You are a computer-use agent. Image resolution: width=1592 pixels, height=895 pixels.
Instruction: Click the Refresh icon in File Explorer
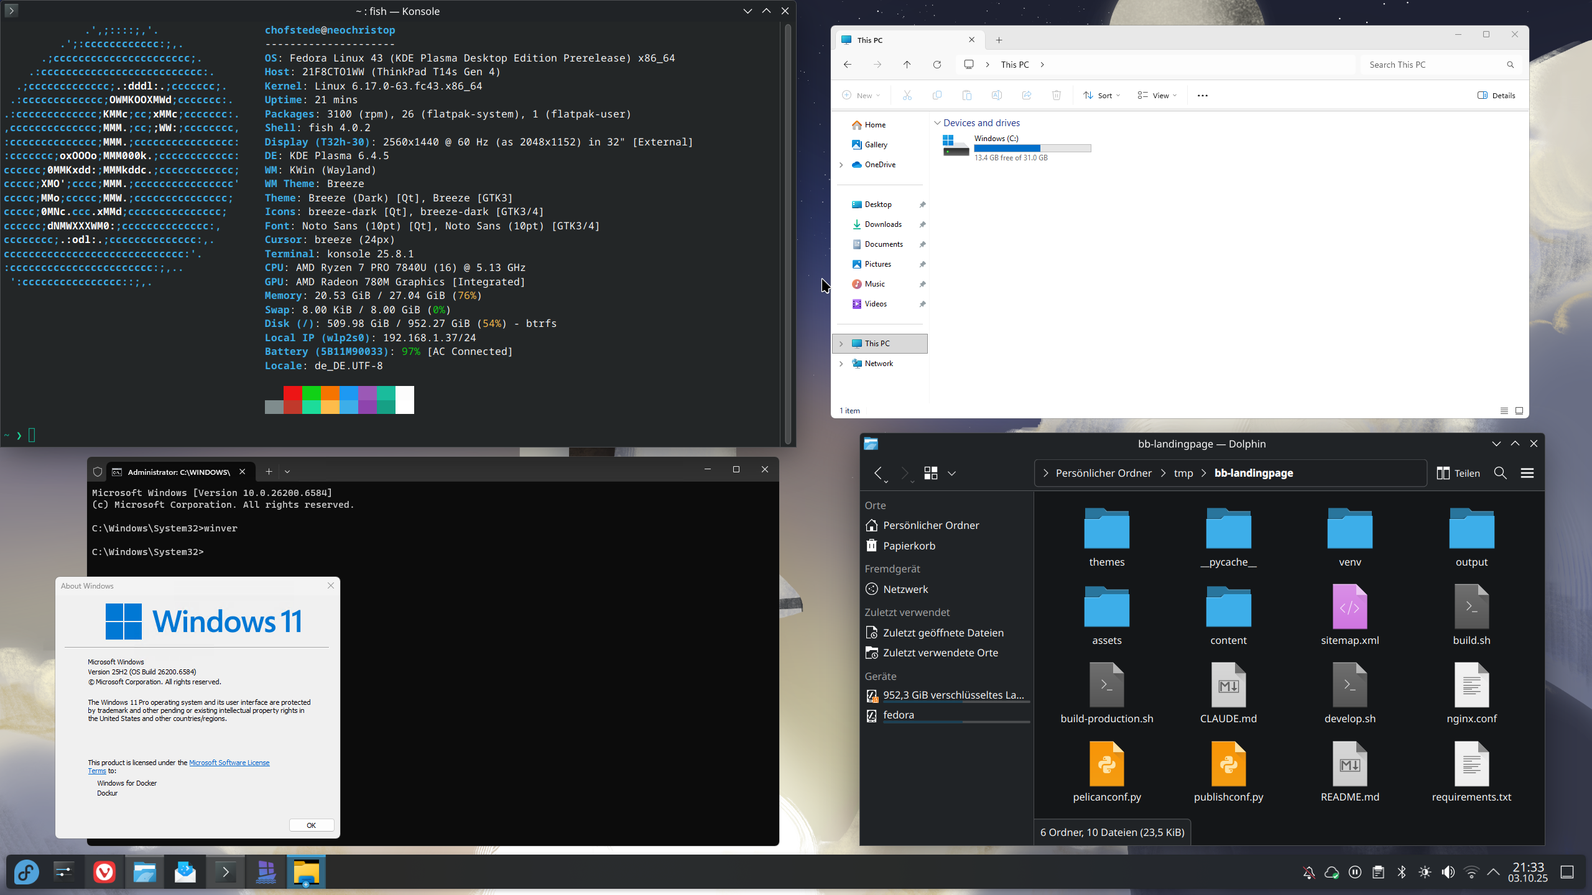pos(937,65)
